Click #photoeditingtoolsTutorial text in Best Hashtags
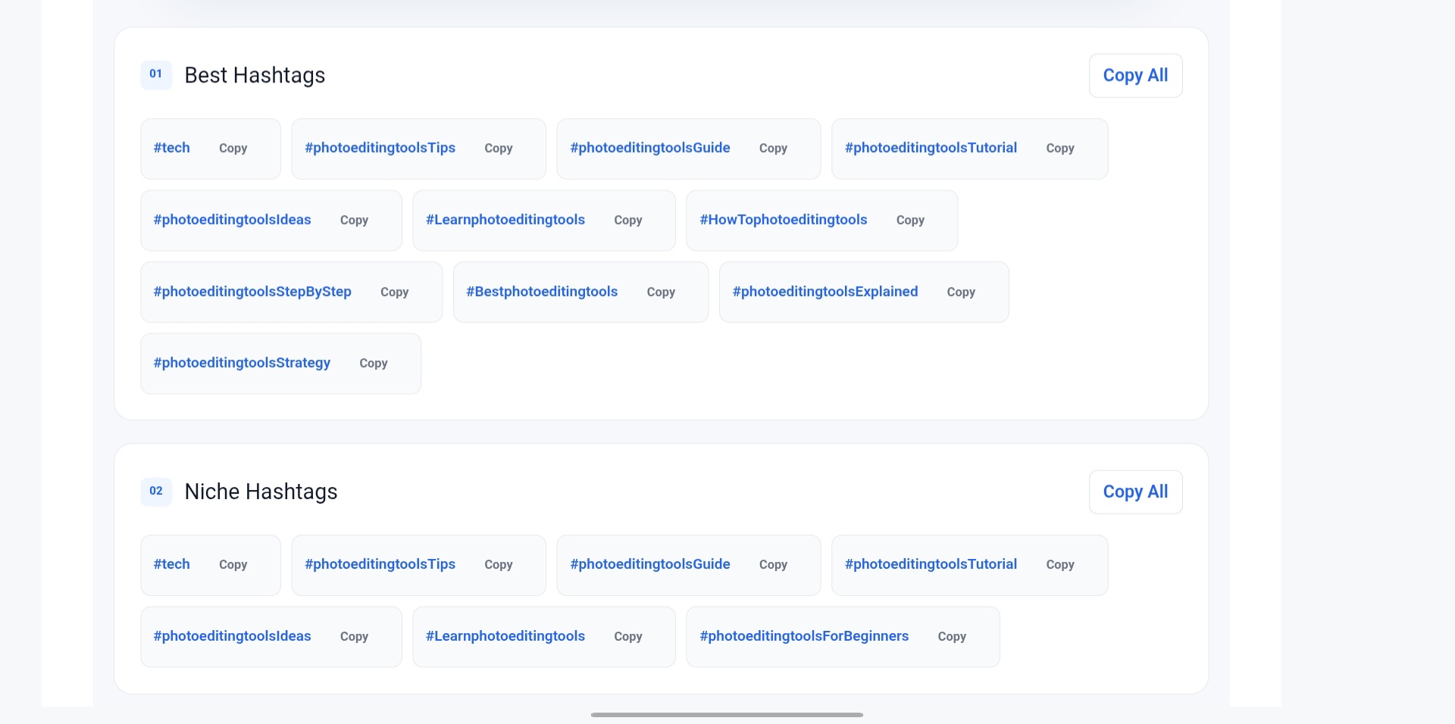This screenshot has width=1455, height=724. (x=931, y=148)
